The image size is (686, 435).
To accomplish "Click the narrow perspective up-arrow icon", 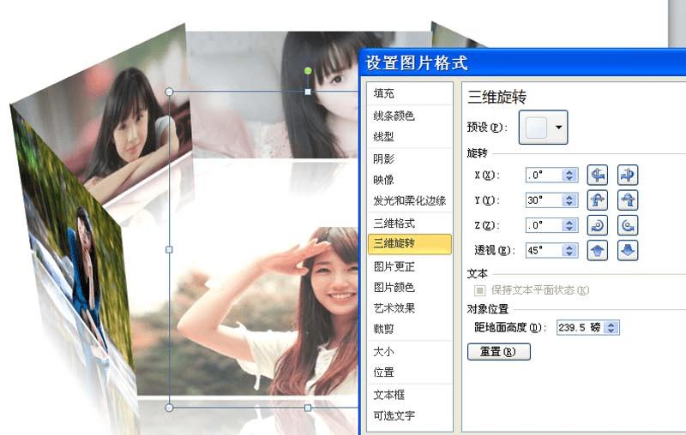I will tap(597, 250).
